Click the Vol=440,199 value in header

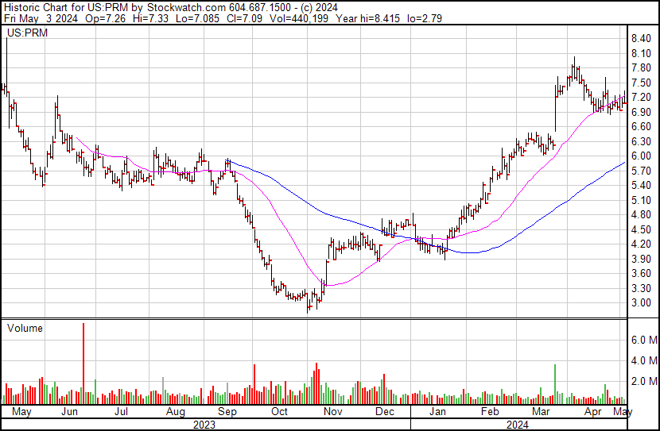tap(298, 18)
